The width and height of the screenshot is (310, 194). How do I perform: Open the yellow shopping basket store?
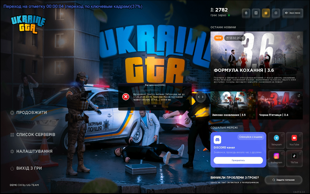pyautogui.click(x=266, y=13)
